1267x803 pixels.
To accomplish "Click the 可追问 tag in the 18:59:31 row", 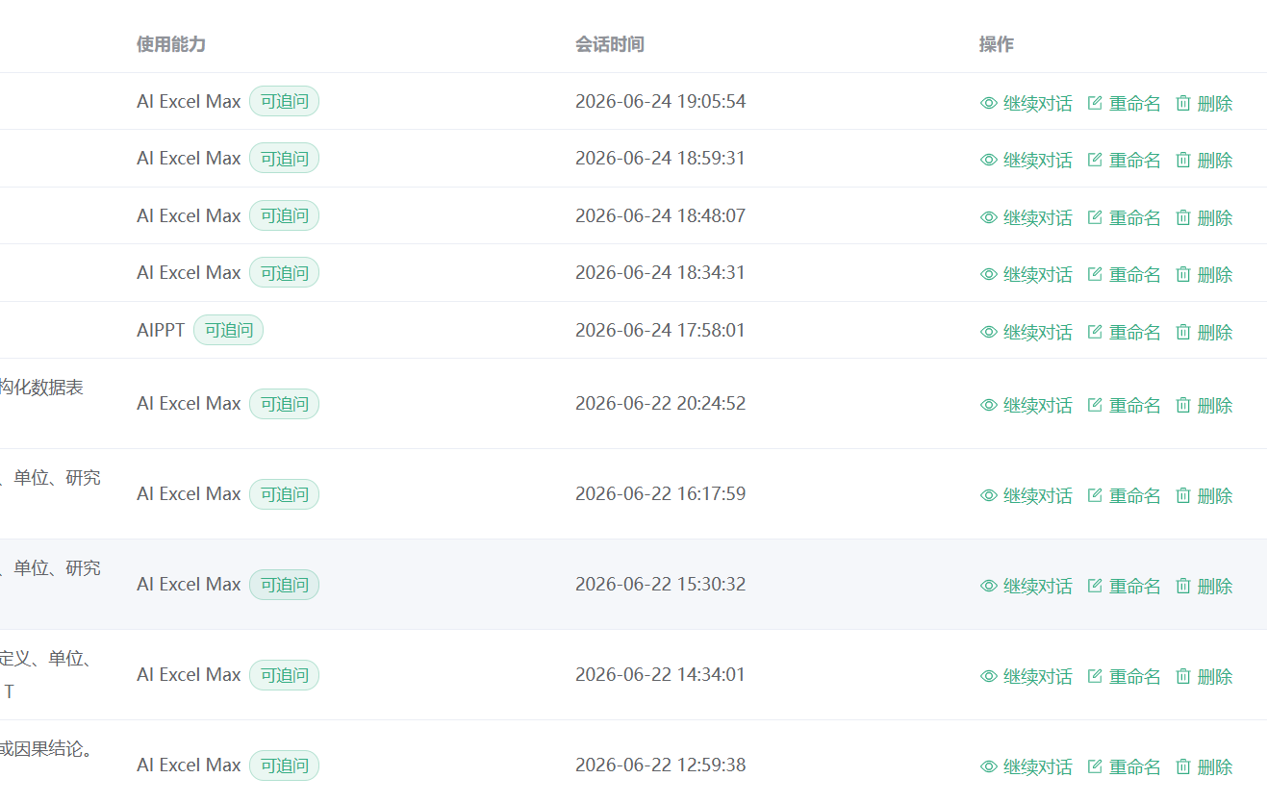I will (x=284, y=158).
